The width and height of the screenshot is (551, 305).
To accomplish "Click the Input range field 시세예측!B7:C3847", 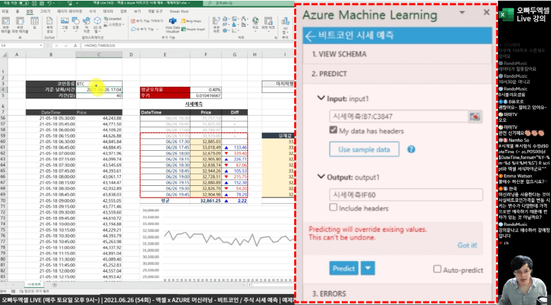I will tap(399, 116).
